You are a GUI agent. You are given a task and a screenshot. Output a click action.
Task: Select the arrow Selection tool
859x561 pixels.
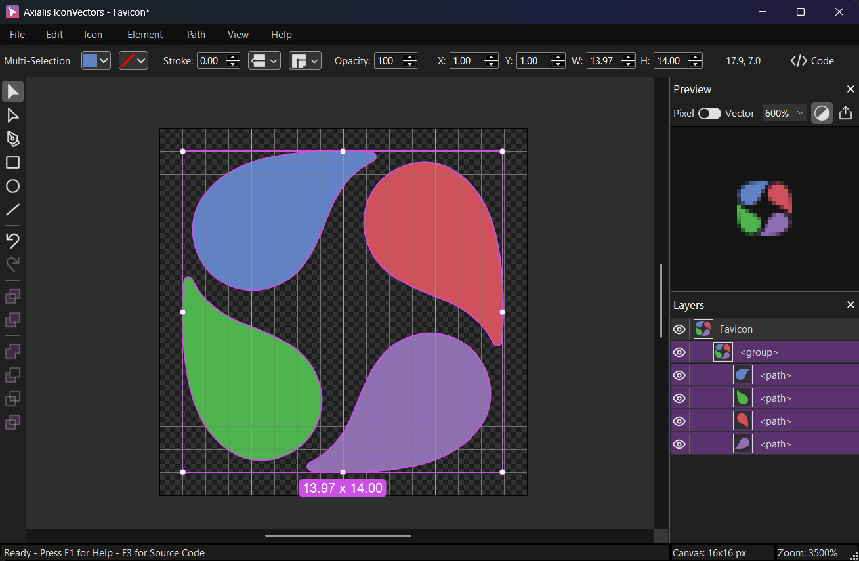[12, 92]
